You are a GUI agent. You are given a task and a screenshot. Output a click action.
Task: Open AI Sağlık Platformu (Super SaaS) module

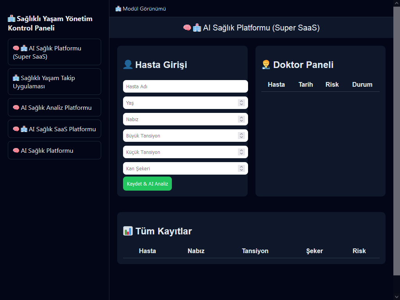point(54,52)
